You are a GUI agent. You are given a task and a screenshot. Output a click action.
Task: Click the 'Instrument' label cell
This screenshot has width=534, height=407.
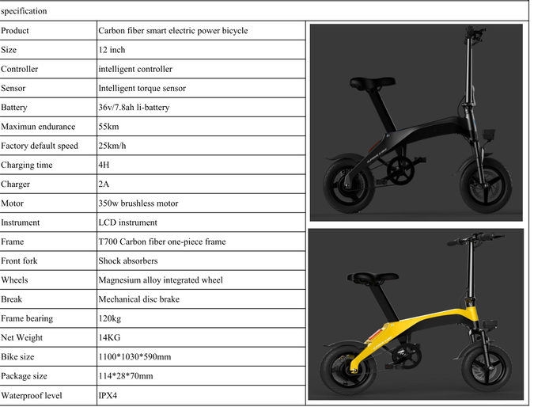coord(48,223)
